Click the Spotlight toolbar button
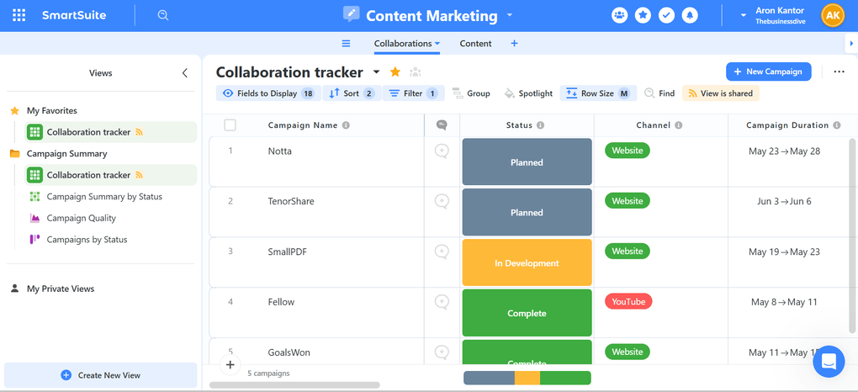Screen dimensions: 858x392 (x=528, y=93)
